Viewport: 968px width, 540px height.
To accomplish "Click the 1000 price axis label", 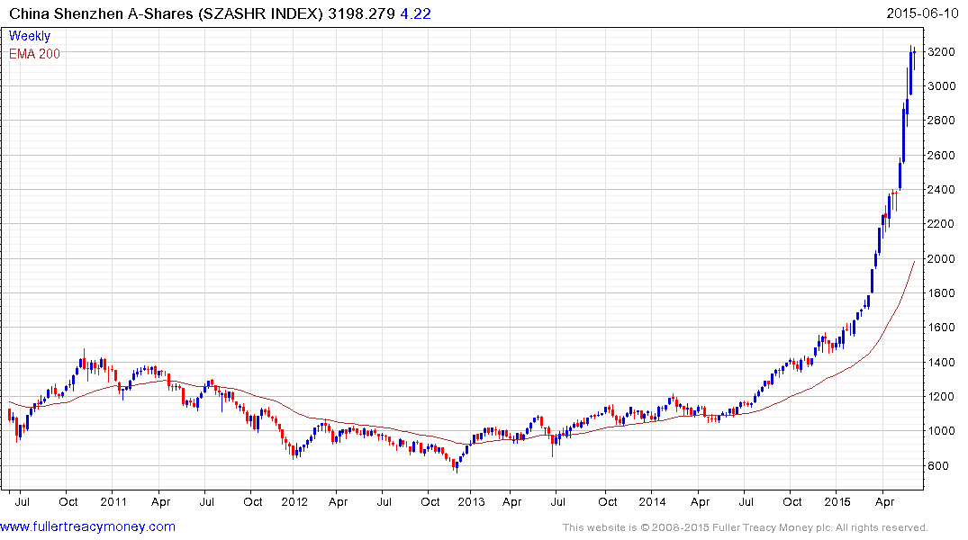I will pyautogui.click(x=942, y=431).
